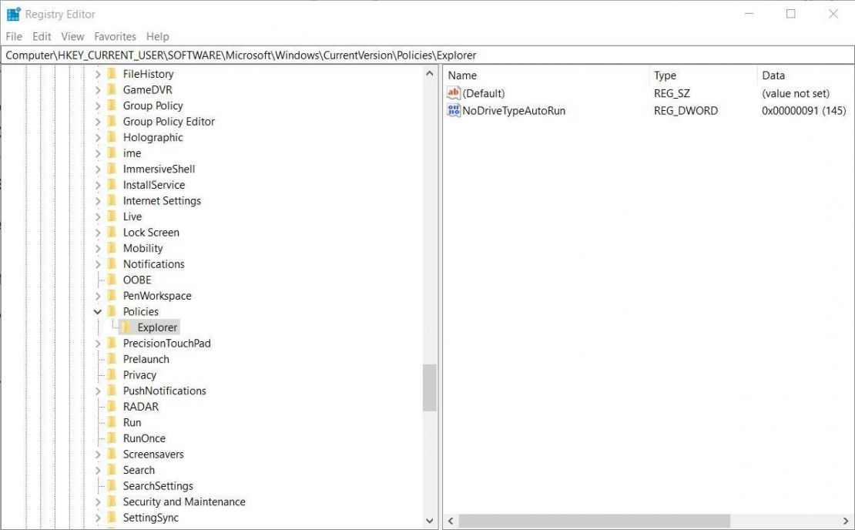Open the Favorites menu
This screenshot has height=530, width=855.
(115, 36)
